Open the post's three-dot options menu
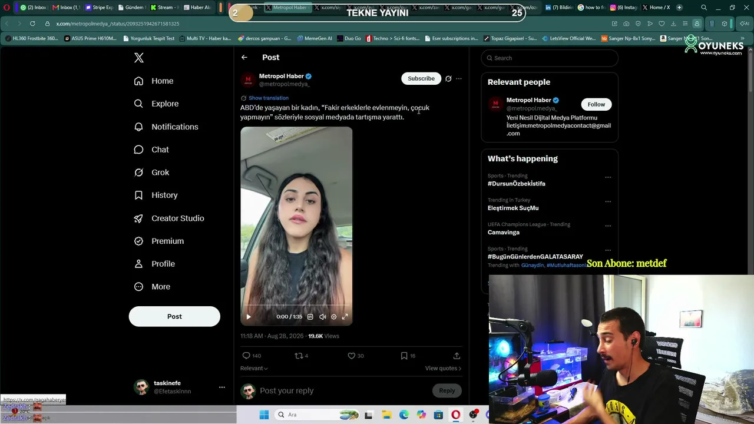754x424 pixels. click(459, 78)
